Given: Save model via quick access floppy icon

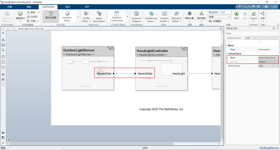Looking at the screenshot, I should click(240, 7).
